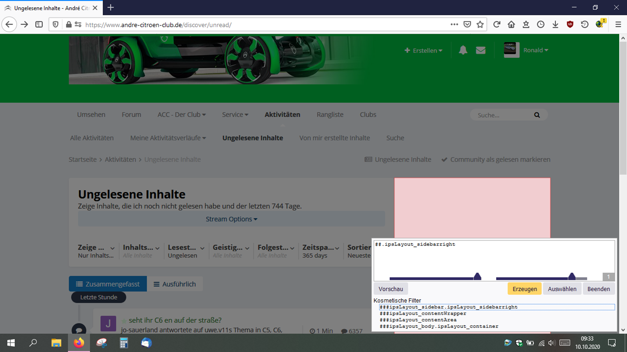Viewport: 627px width, 352px height.
Task: Open the Suche sub-navigation item
Action: [395, 138]
